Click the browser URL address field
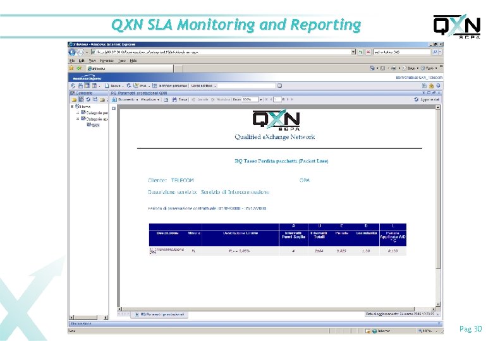The height and width of the screenshot is (341, 493). [x=221, y=52]
